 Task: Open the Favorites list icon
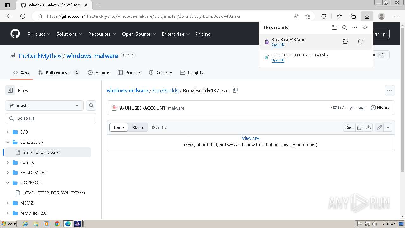tap(339, 16)
